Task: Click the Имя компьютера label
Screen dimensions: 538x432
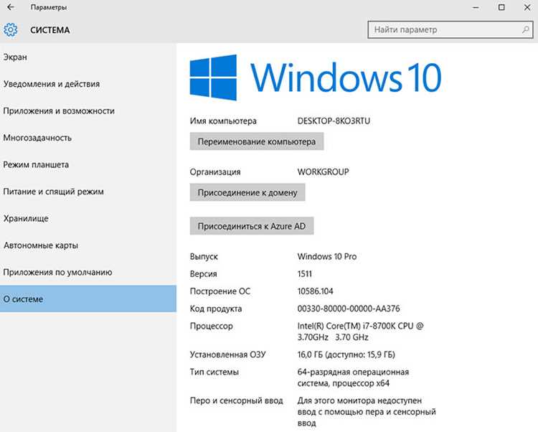Action: pyautogui.click(x=223, y=121)
